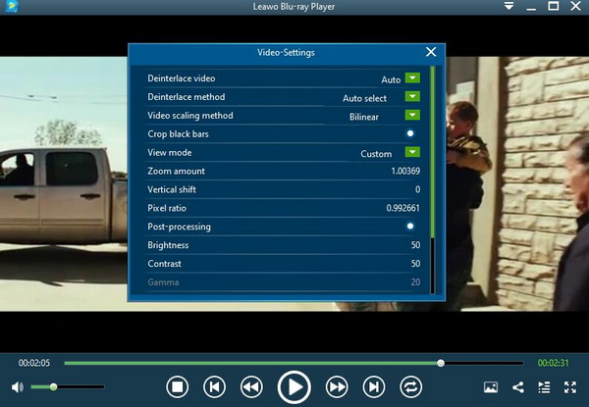Mute the volume speaker icon
The height and width of the screenshot is (407, 589).
18,387
